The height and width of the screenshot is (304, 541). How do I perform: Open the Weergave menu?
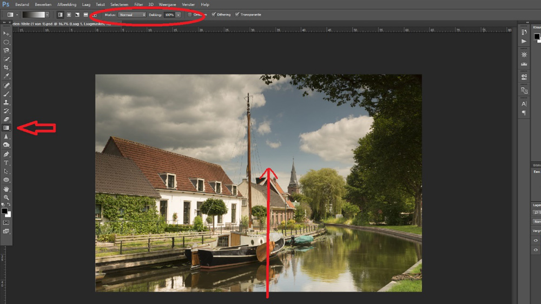(167, 4)
